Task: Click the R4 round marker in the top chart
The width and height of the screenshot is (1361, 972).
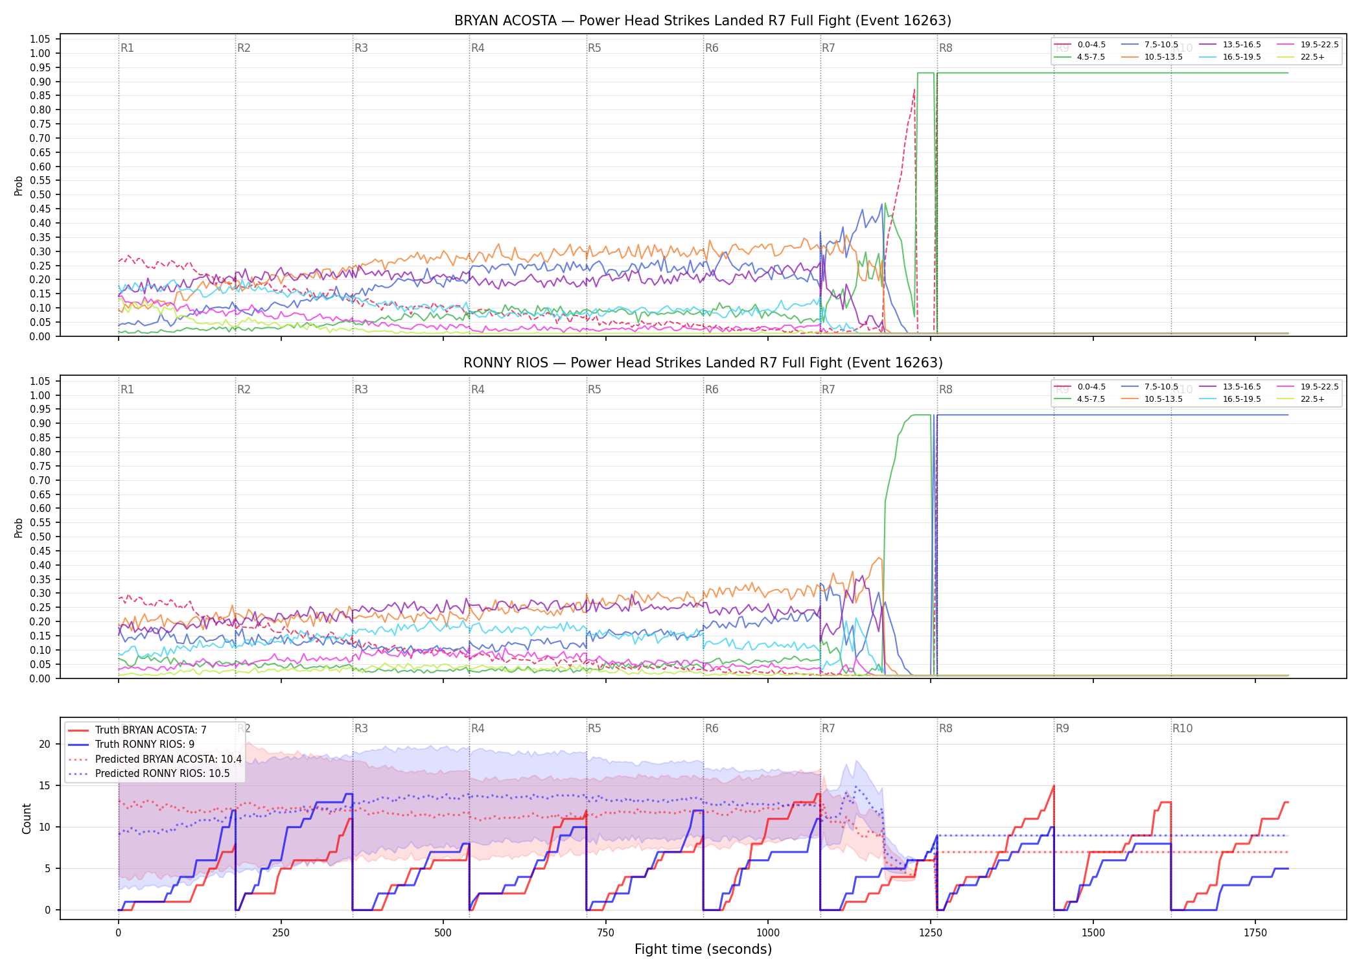Action: click(x=478, y=48)
